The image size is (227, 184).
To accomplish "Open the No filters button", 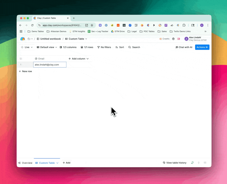I will click(104, 47).
